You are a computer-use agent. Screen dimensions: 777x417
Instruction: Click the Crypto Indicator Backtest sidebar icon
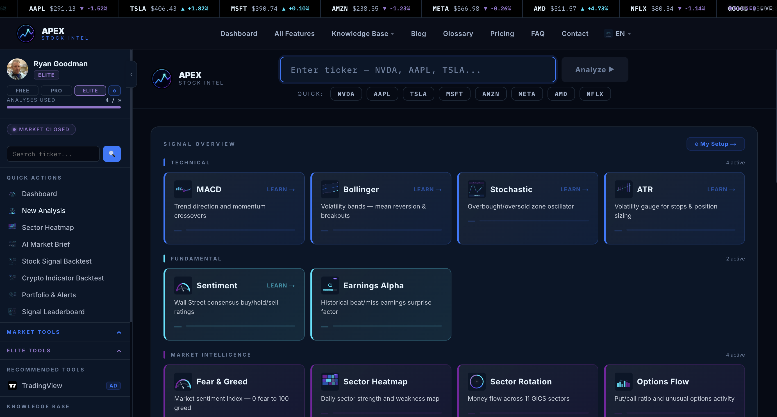click(x=12, y=278)
